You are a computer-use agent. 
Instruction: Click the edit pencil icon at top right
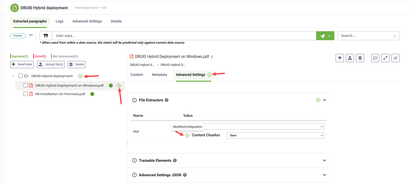(395, 58)
